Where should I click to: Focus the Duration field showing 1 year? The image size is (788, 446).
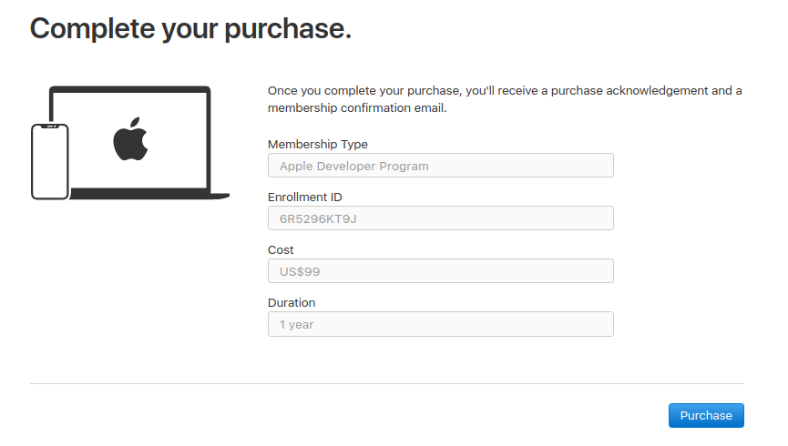440,324
